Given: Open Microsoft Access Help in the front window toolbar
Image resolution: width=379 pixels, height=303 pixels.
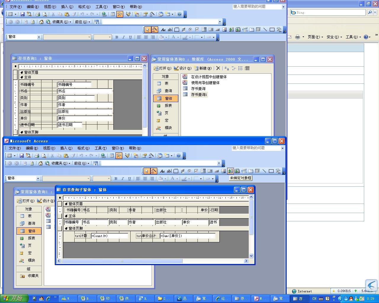Looking at the screenshot, I should coord(179,156).
